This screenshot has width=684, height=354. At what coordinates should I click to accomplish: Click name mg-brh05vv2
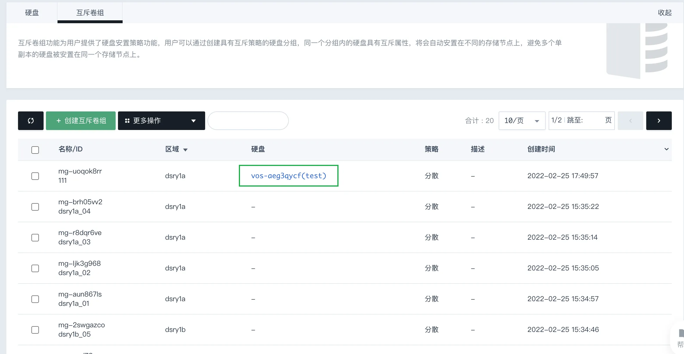(x=80, y=202)
